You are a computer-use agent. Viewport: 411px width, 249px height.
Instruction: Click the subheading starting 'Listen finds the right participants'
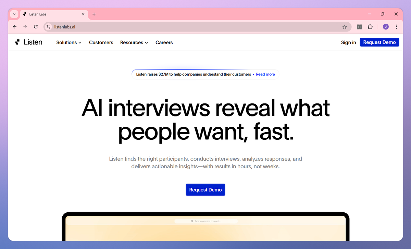click(x=206, y=163)
